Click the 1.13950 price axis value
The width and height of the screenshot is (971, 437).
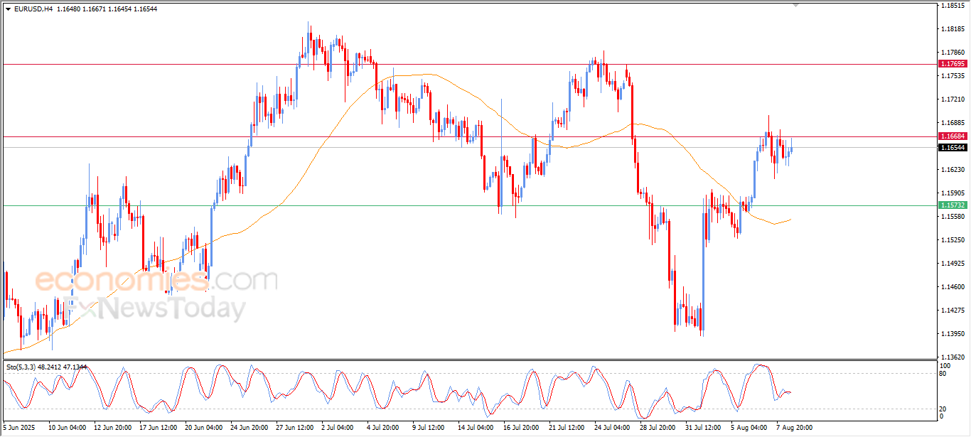[x=952, y=334]
